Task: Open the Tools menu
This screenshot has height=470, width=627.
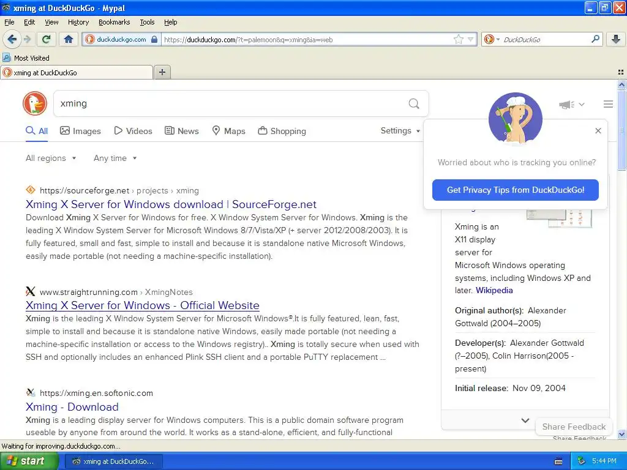Action: 147,22
